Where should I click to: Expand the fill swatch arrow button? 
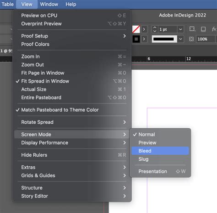[144, 29]
